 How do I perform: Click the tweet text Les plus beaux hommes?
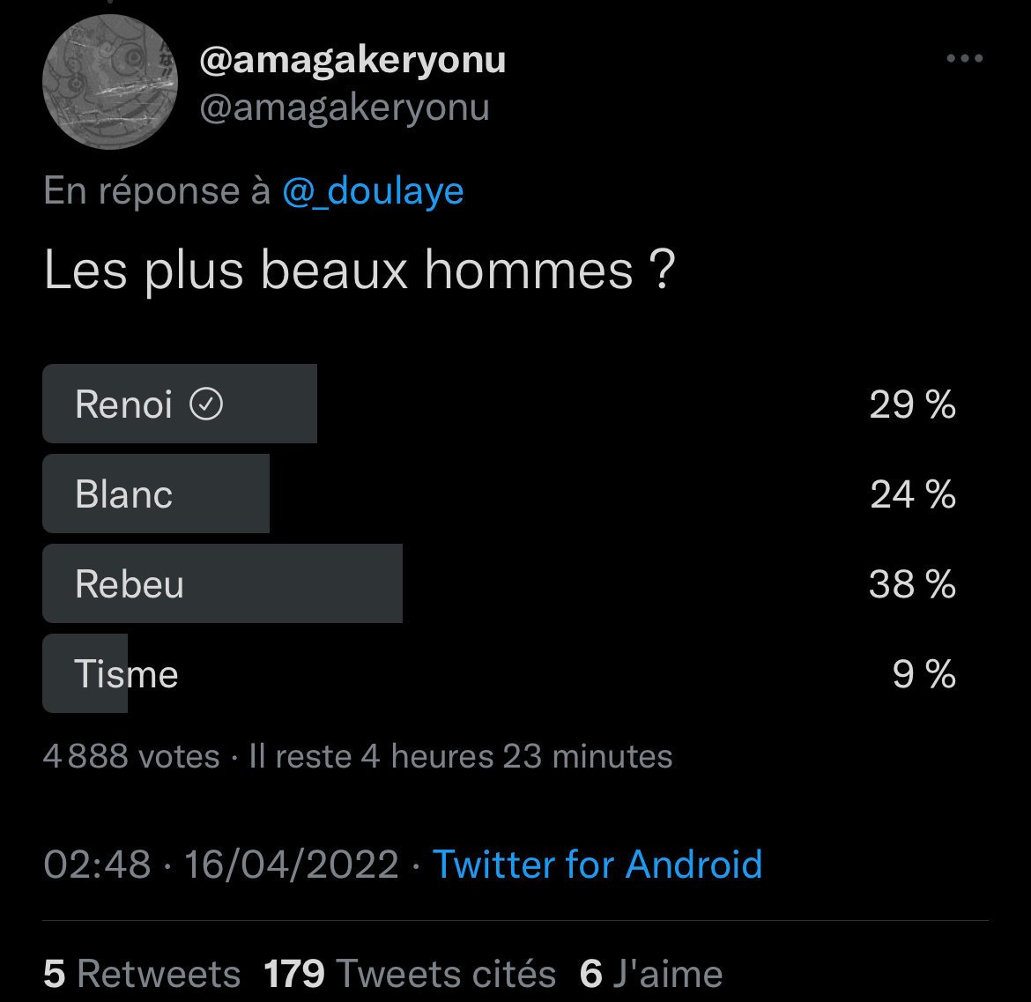pyautogui.click(x=359, y=271)
